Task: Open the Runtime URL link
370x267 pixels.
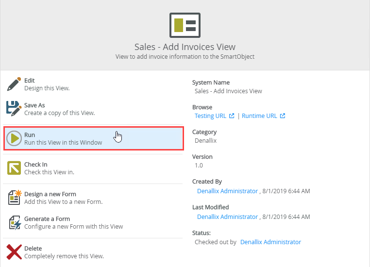Action: 259,116
